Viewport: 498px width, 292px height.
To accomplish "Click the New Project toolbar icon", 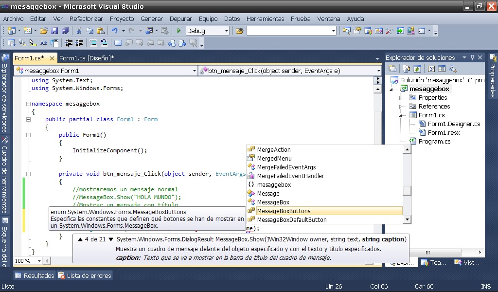I will [x=11, y=30].
